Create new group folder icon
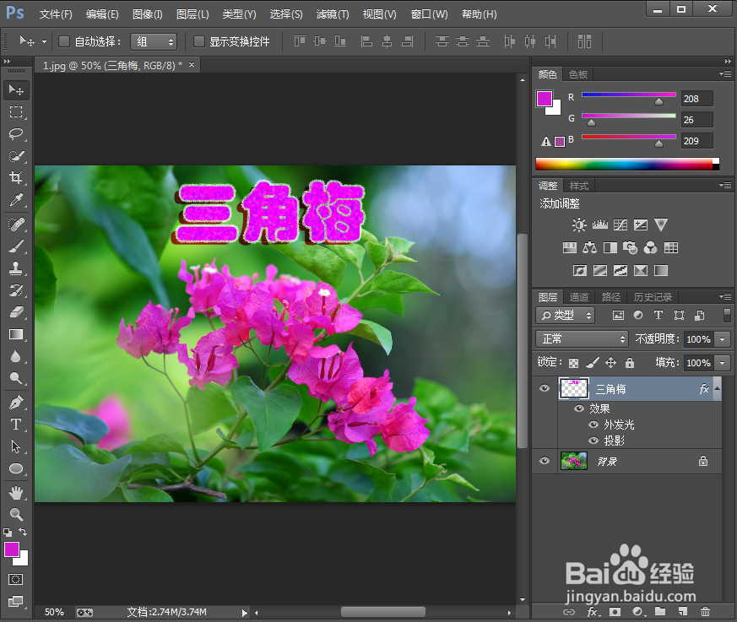Image resolution: width=737 pixels, height=622 pixels. pos(660,611)
